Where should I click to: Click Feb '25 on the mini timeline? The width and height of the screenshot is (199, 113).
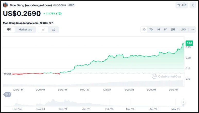coord(109,109)
